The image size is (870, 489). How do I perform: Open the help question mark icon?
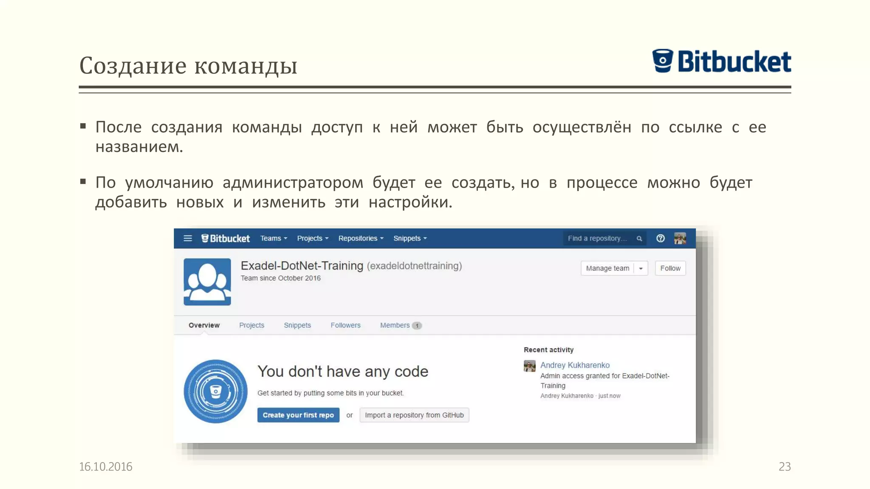[x=660, y=238]
